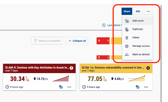The height and width of the screenshot is (102, 168).
Task: Click over 7 days on ID.RA-1a card
Action: coord(88,71)
